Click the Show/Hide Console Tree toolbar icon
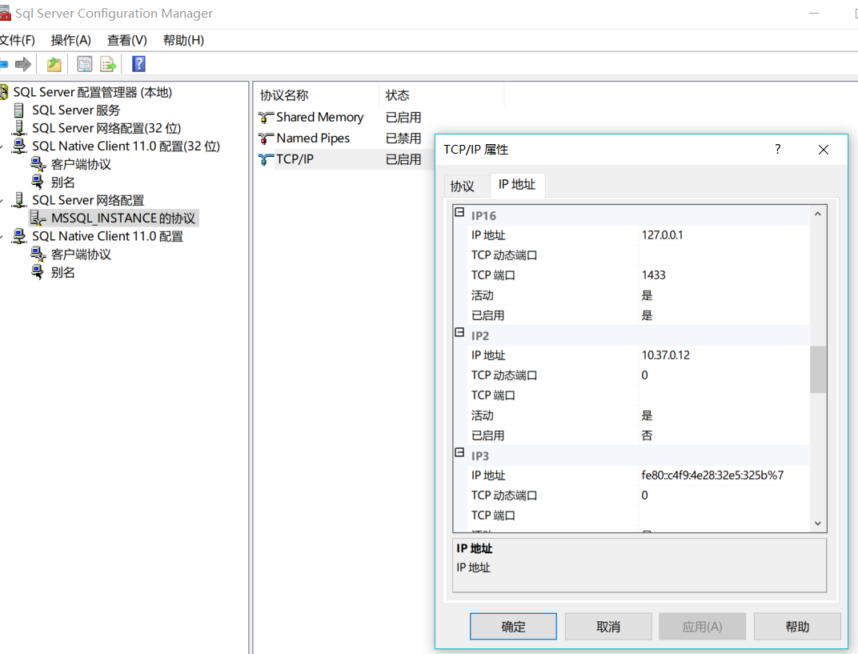This screenshot has width=858, height=654. click(x=83, y=63)
